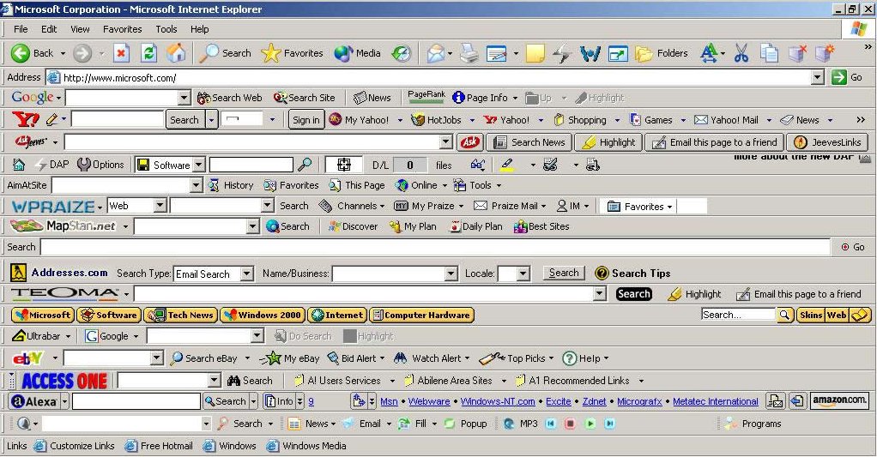Click the MP3 previous track button
Screen dimensions: 877x457
(550, 424)
